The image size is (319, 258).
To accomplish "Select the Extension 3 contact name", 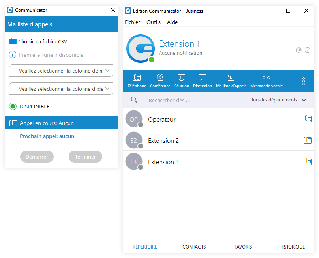I will point(163,162).
